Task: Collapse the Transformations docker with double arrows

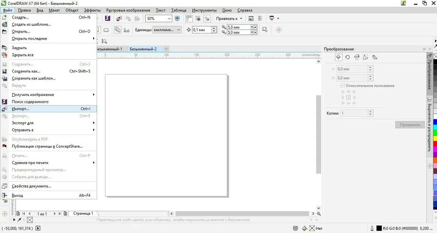Action: point(424,49)
